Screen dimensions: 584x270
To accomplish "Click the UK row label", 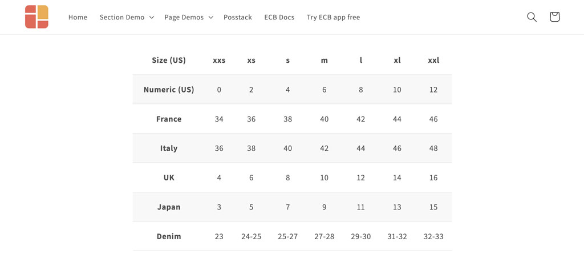I will tap(169, 178).
